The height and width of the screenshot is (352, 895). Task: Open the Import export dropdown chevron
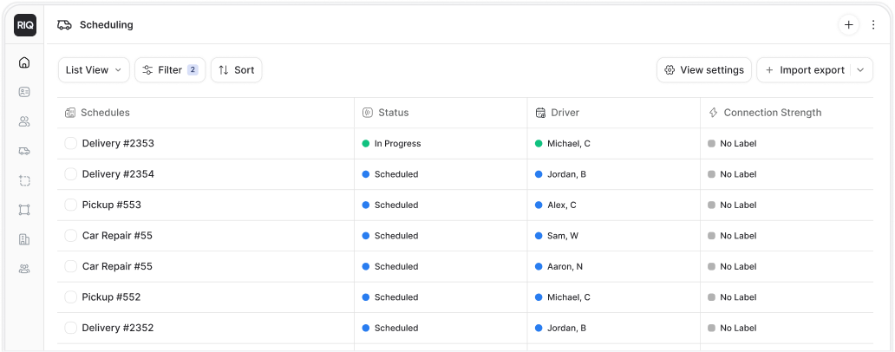860,70
